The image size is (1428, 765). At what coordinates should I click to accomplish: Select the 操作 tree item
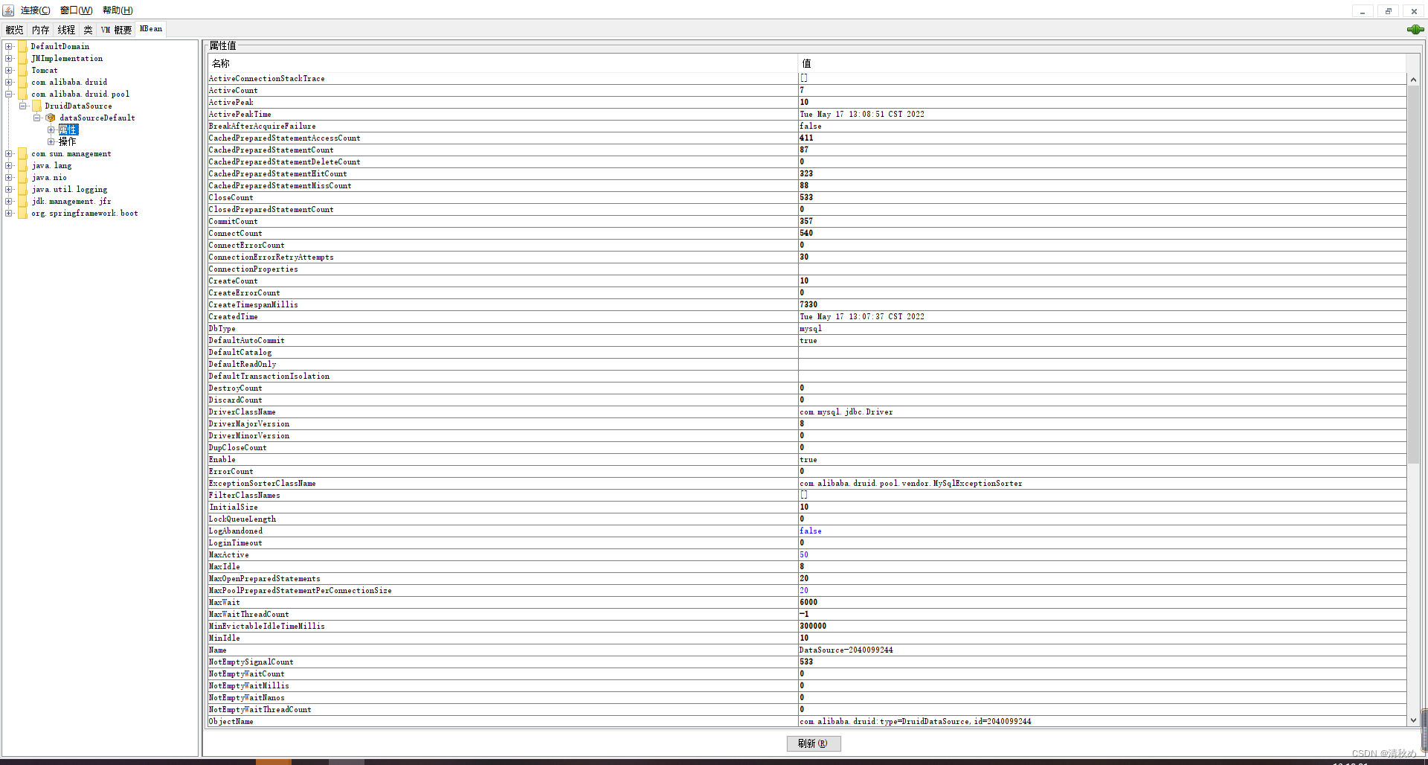67,141
